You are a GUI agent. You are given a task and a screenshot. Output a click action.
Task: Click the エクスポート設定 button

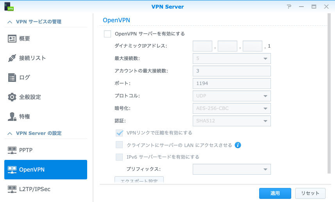pos(139,180)
